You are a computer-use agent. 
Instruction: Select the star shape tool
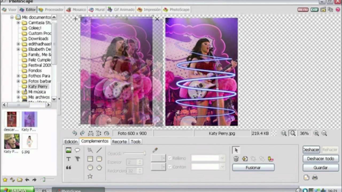coord(90,176)
